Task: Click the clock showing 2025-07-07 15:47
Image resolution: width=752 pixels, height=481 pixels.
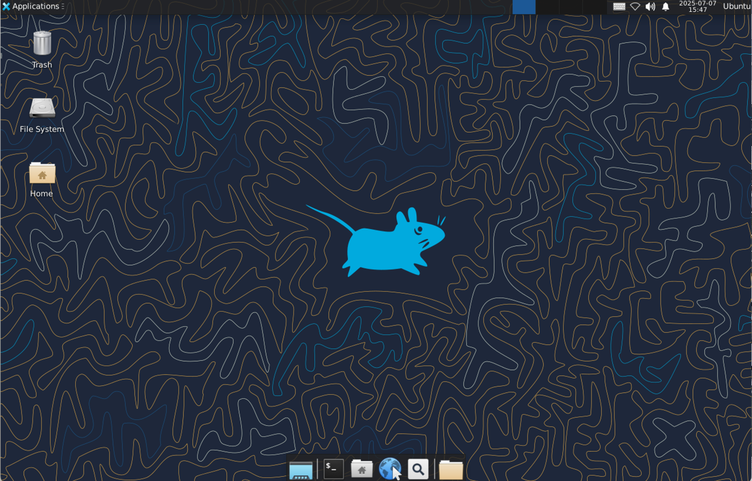Action: (698, 6)
